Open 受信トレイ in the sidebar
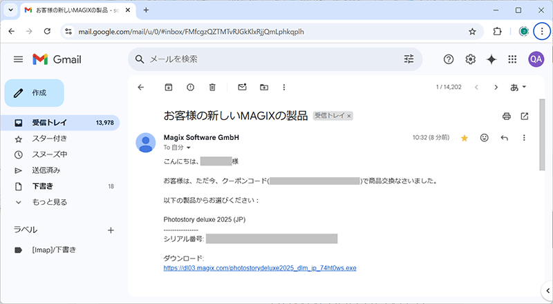The image size is (553, 304). click(x=60, y=123)
